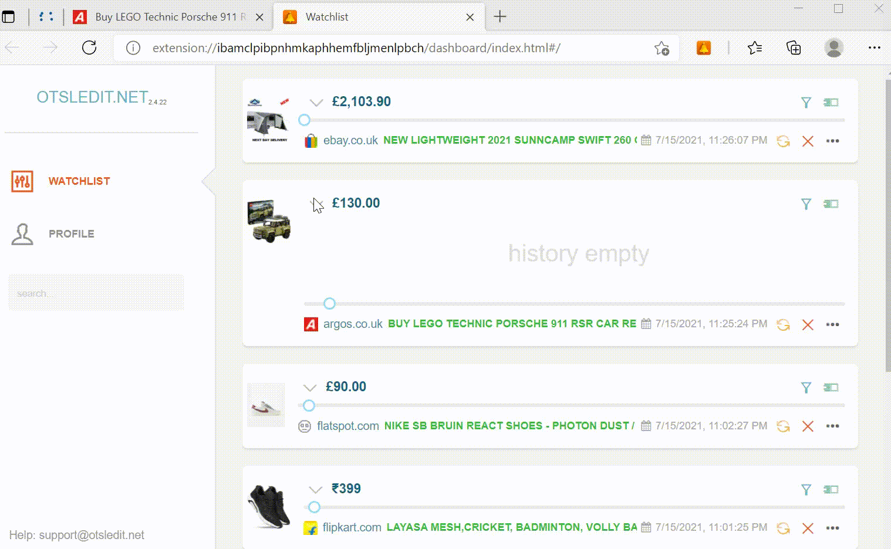Viewport: 891px width, 549px height.
Task: Open the Buy LEGO Technic Porsche 911 link
Action: [x=512, y=324]
